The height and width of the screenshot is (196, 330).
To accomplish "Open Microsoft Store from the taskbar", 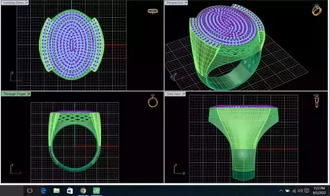I will (70, 191).
